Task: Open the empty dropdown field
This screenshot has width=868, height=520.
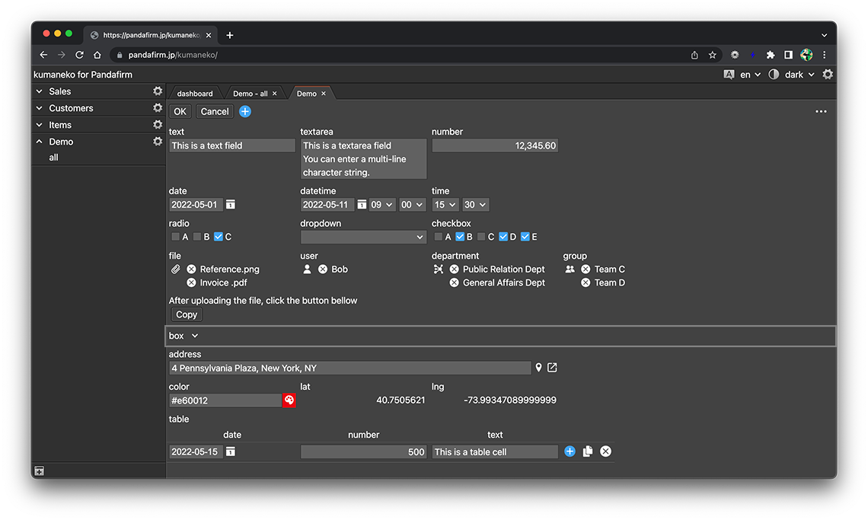Action: tap(363, 238)
